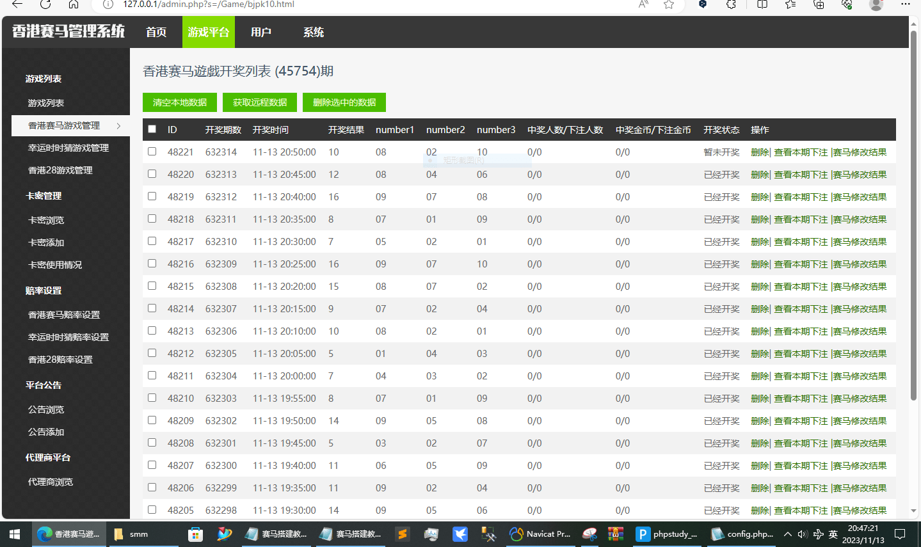Add page to favorites star icon
The height and width of the screenshot is (547, 921).
(669, 4)
